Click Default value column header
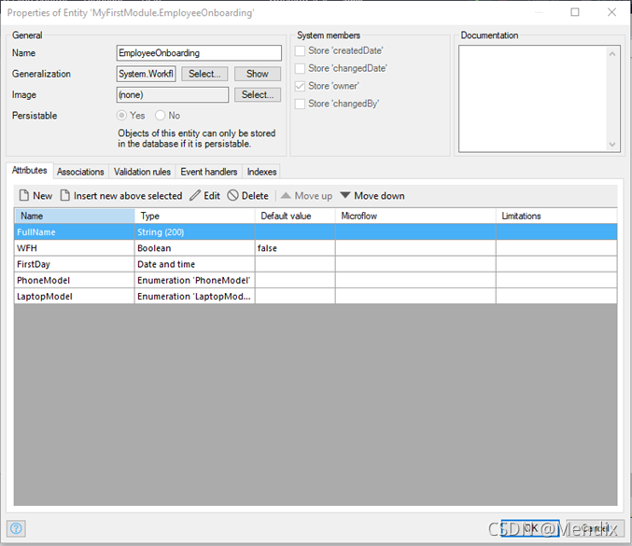Viewport: 632px width, 546px height. pos(295,216)
